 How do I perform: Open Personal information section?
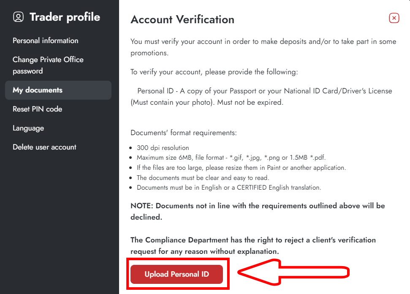tap(46, 41)
